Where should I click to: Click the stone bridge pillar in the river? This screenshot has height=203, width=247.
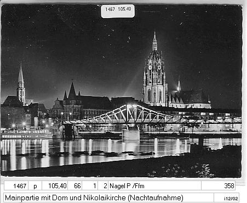[x=131, y=133]
